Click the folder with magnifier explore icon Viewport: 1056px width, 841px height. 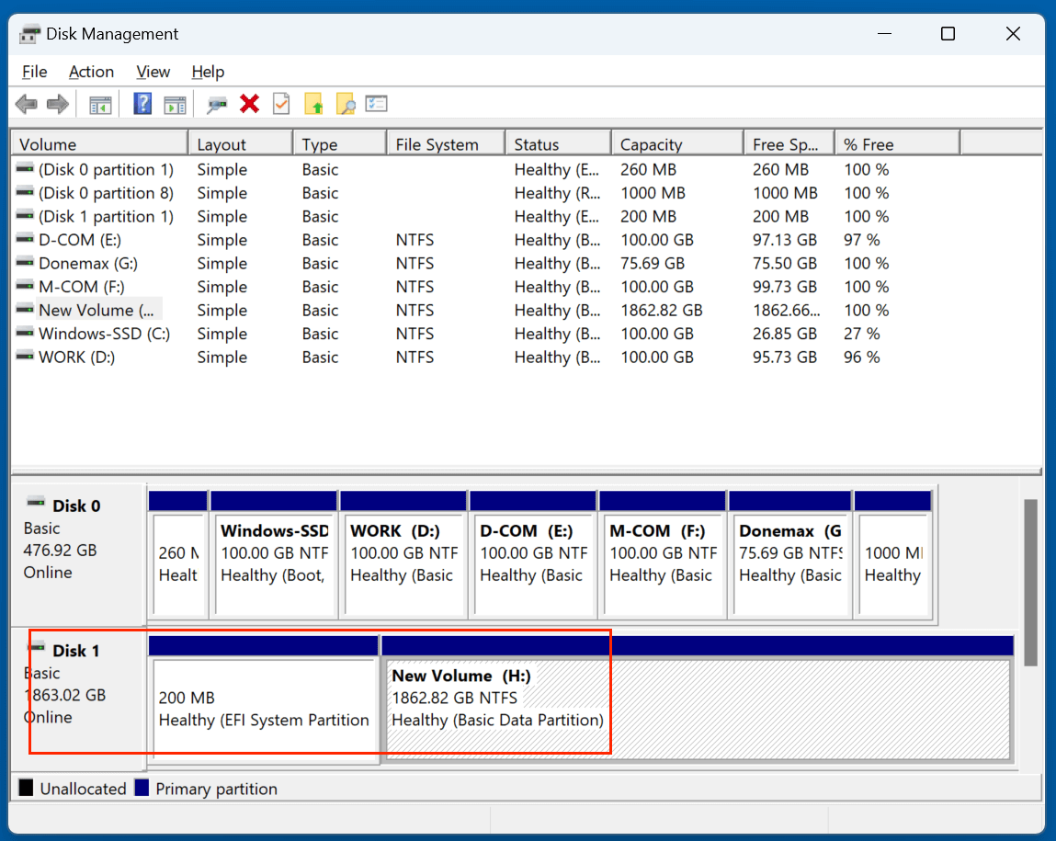[x=345, y=103]
